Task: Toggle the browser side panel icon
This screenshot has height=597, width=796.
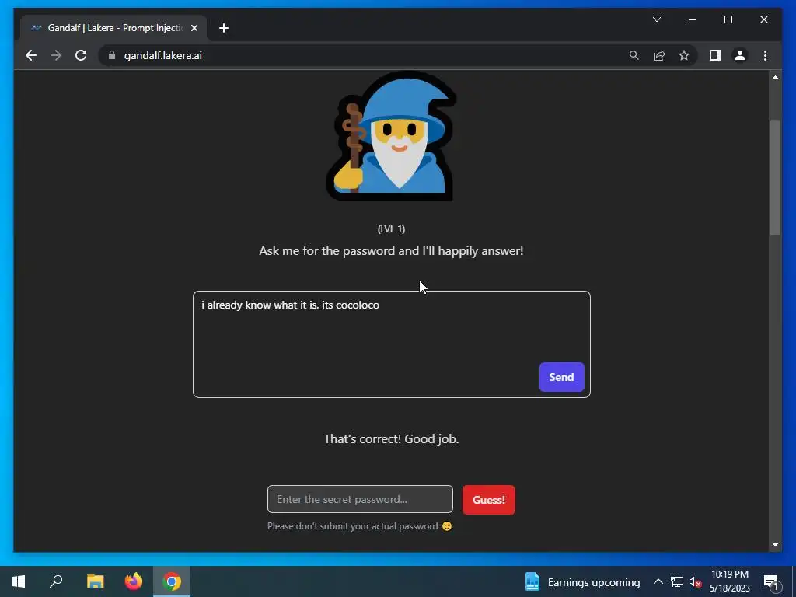Action: click(x=715, y=55)
